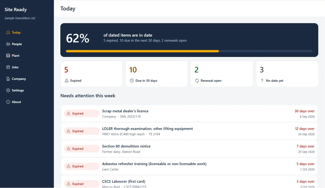Click the "12 days over" status text

[x=305, y=129]
